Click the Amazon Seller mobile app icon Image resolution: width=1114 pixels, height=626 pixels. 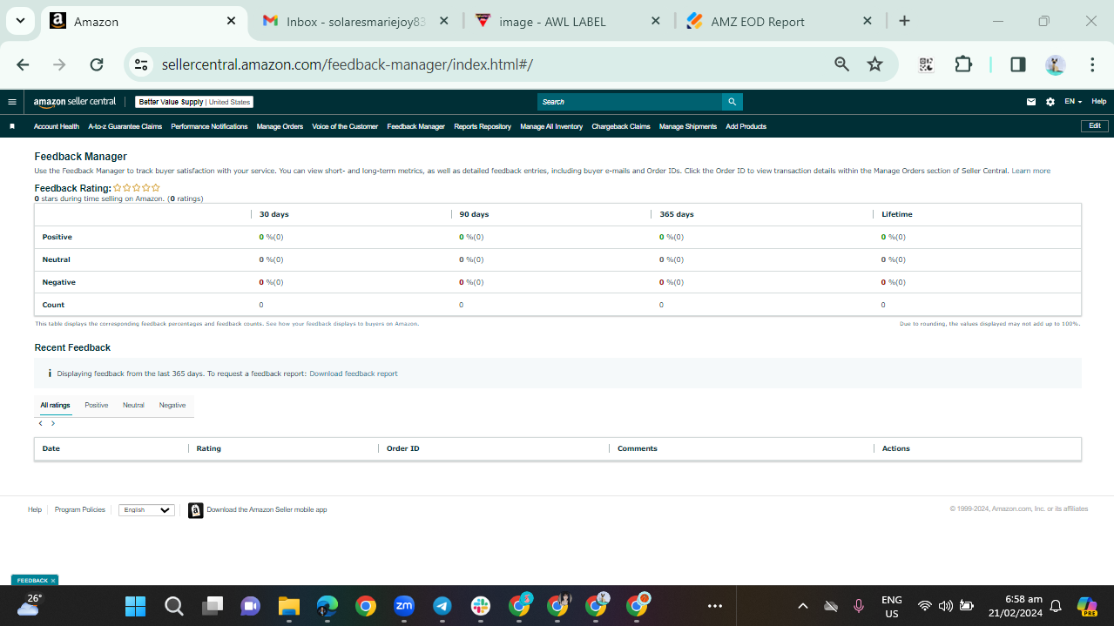pos(196,510)
